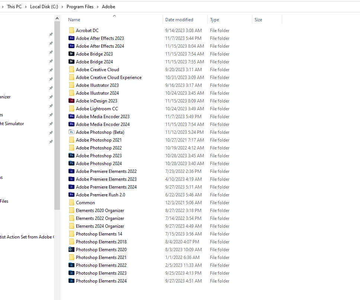
Task: Select the Adobe Photoshop 2022 folder name
Action: click(99, 148)
